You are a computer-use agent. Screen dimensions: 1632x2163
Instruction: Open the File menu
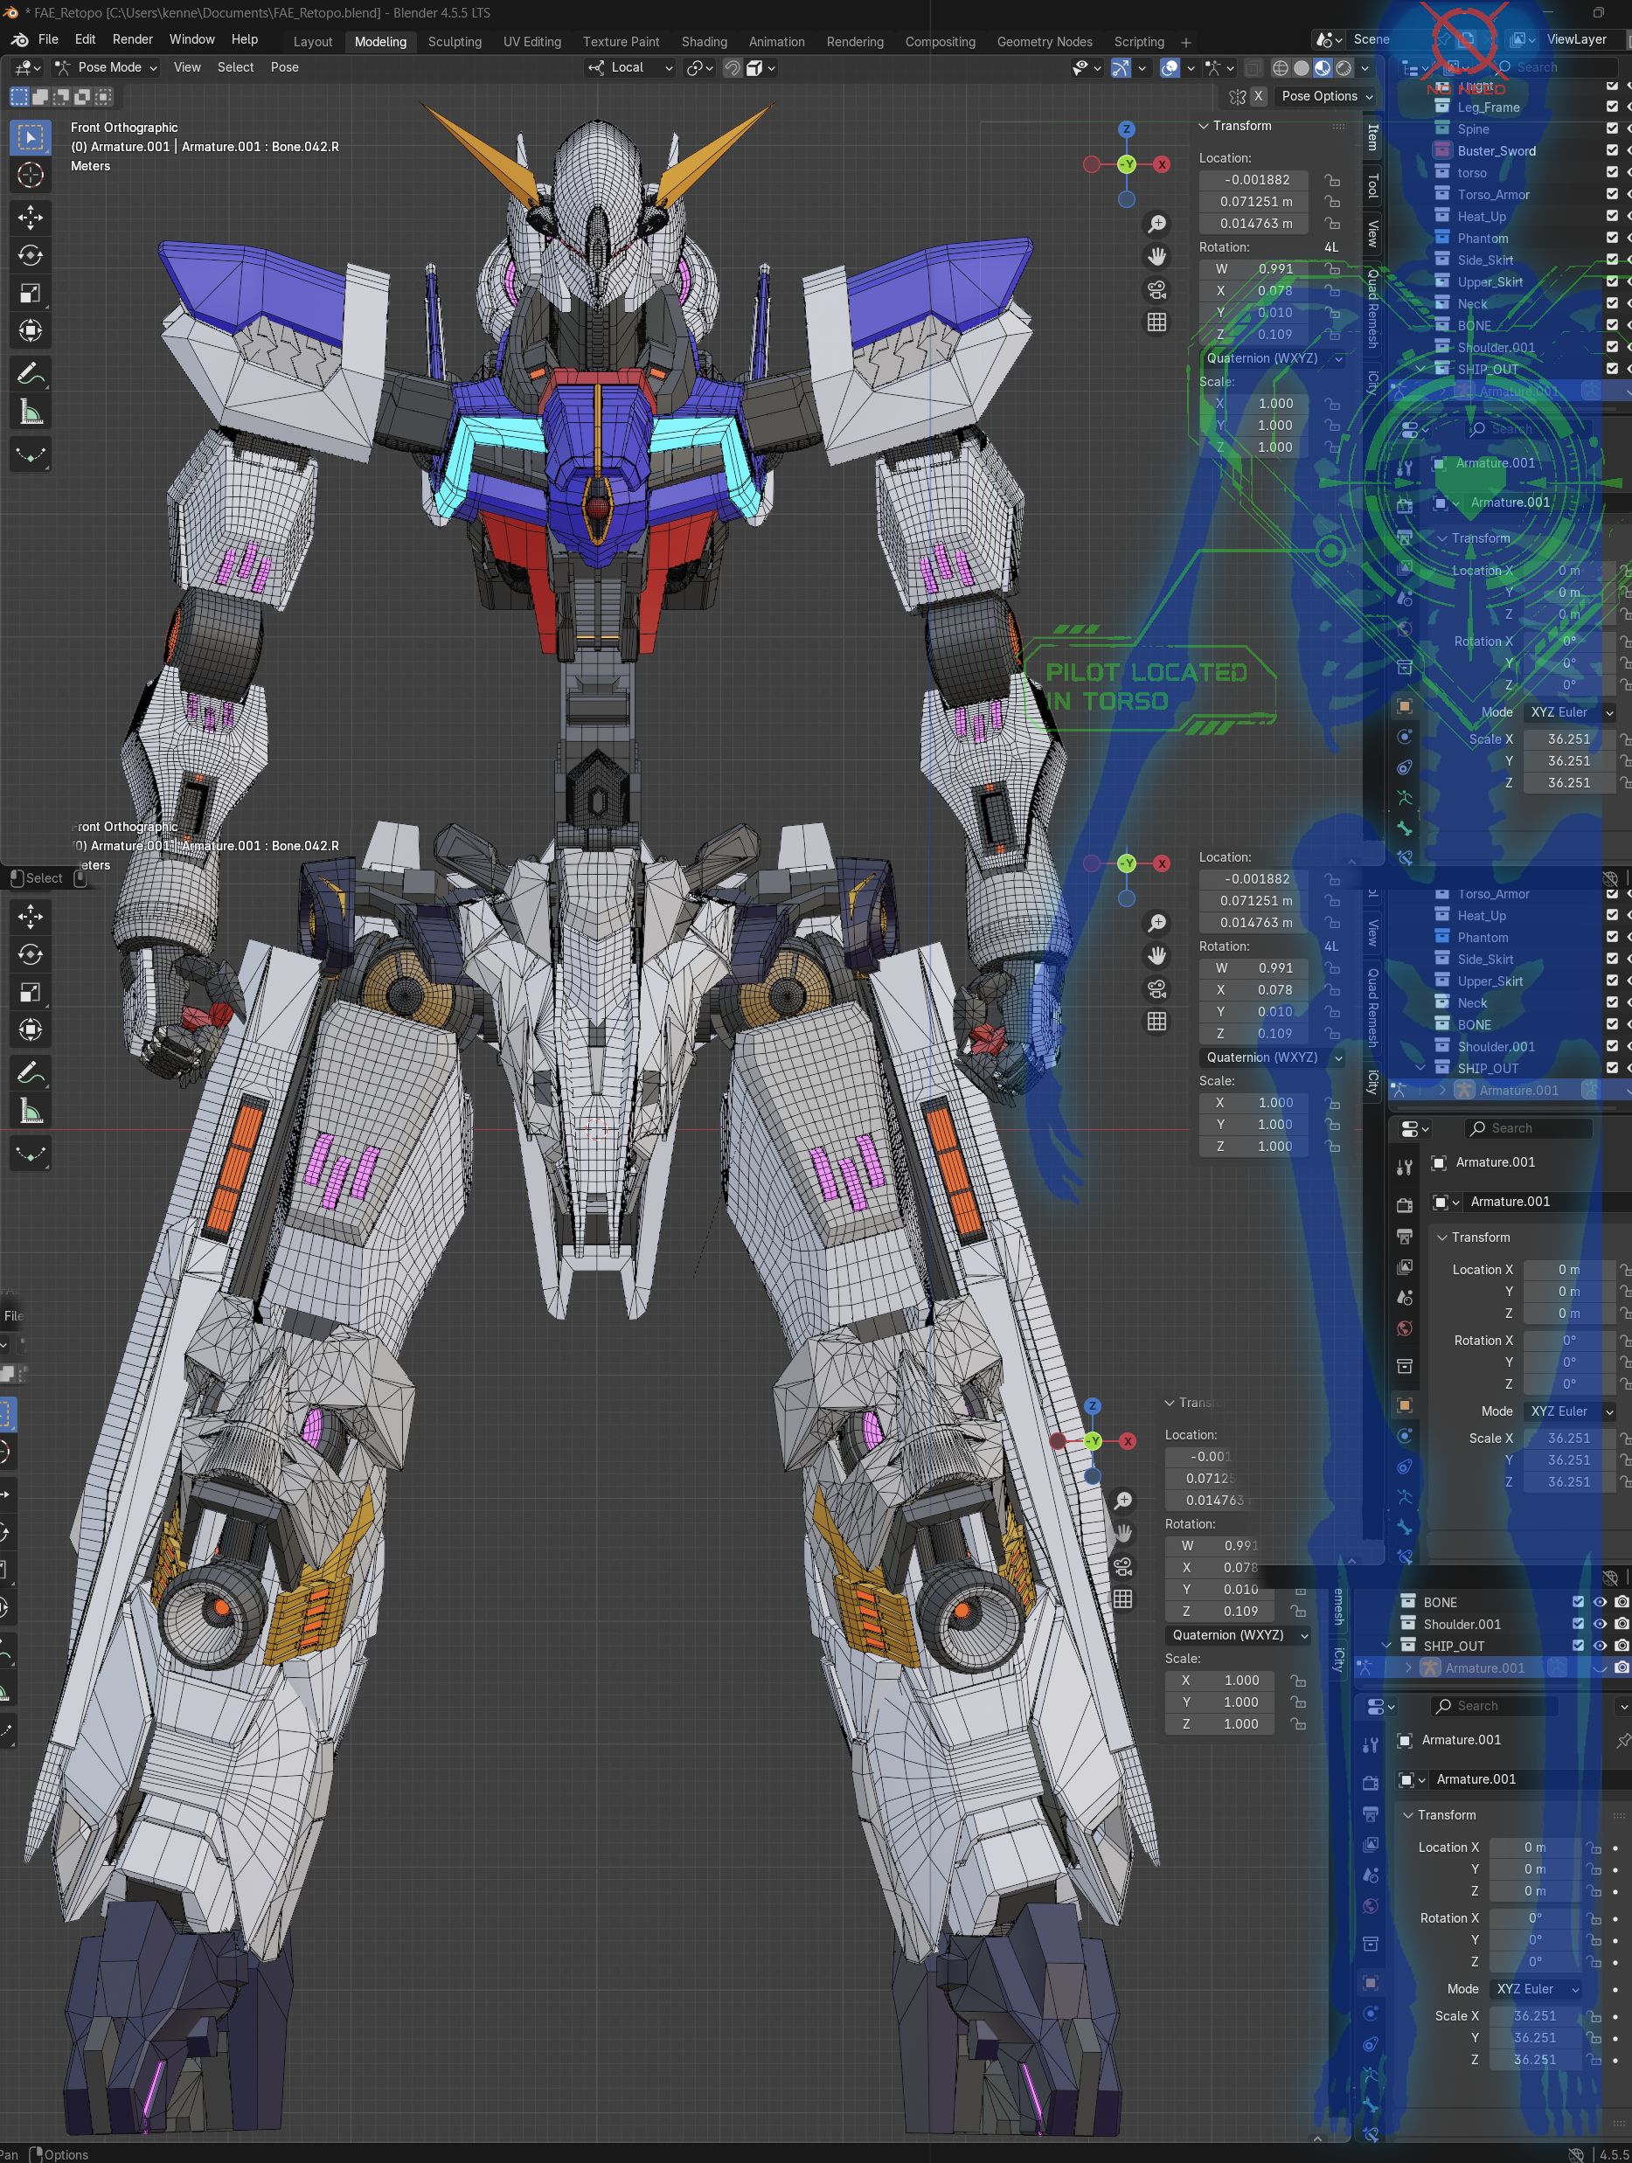[48, 39]
